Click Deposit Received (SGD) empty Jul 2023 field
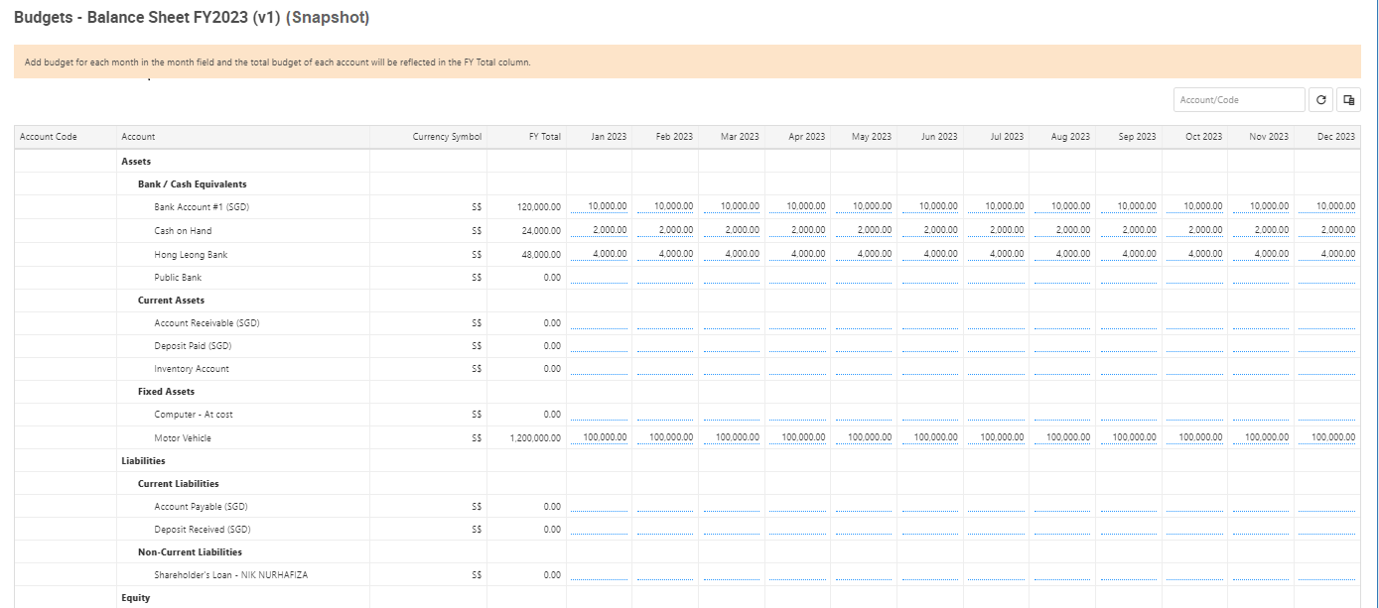 coord(996,529)
